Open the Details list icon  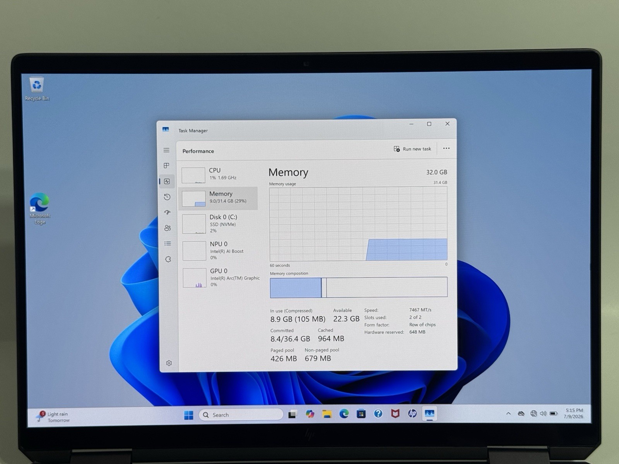tap(168, 243)
